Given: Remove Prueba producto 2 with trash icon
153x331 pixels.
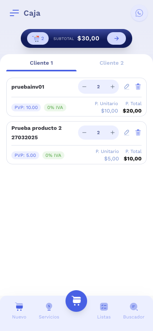Looking at the screenshot, I should [138, 133].
